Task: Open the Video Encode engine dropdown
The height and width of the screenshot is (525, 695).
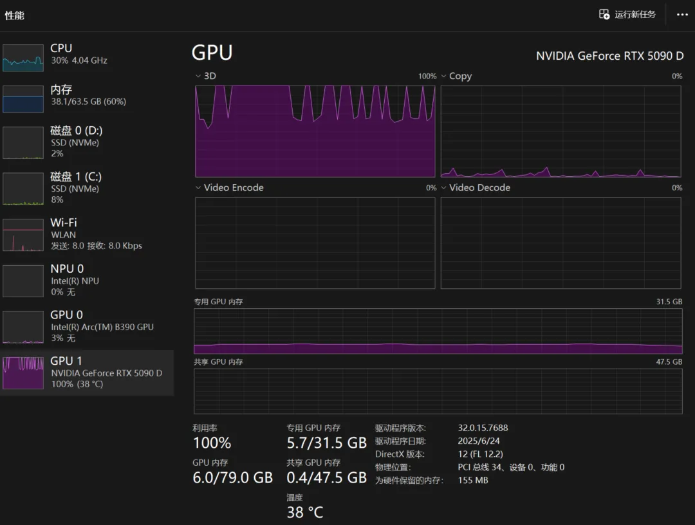Action: pos(198,188)
